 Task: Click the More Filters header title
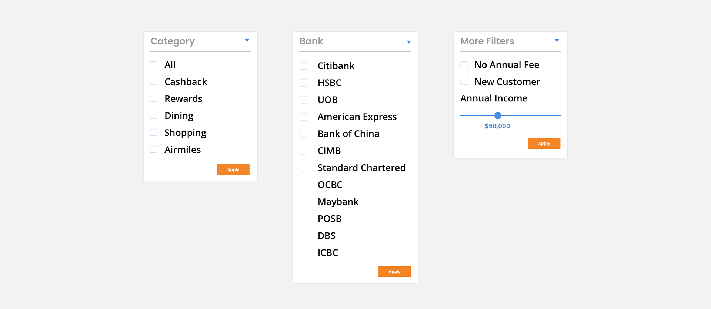(487, 41)
